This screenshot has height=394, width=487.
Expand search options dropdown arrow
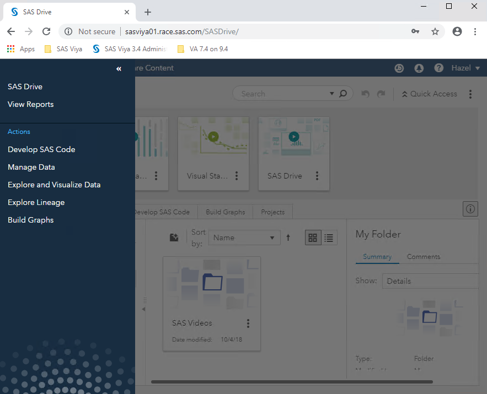[x=331, y=93]
